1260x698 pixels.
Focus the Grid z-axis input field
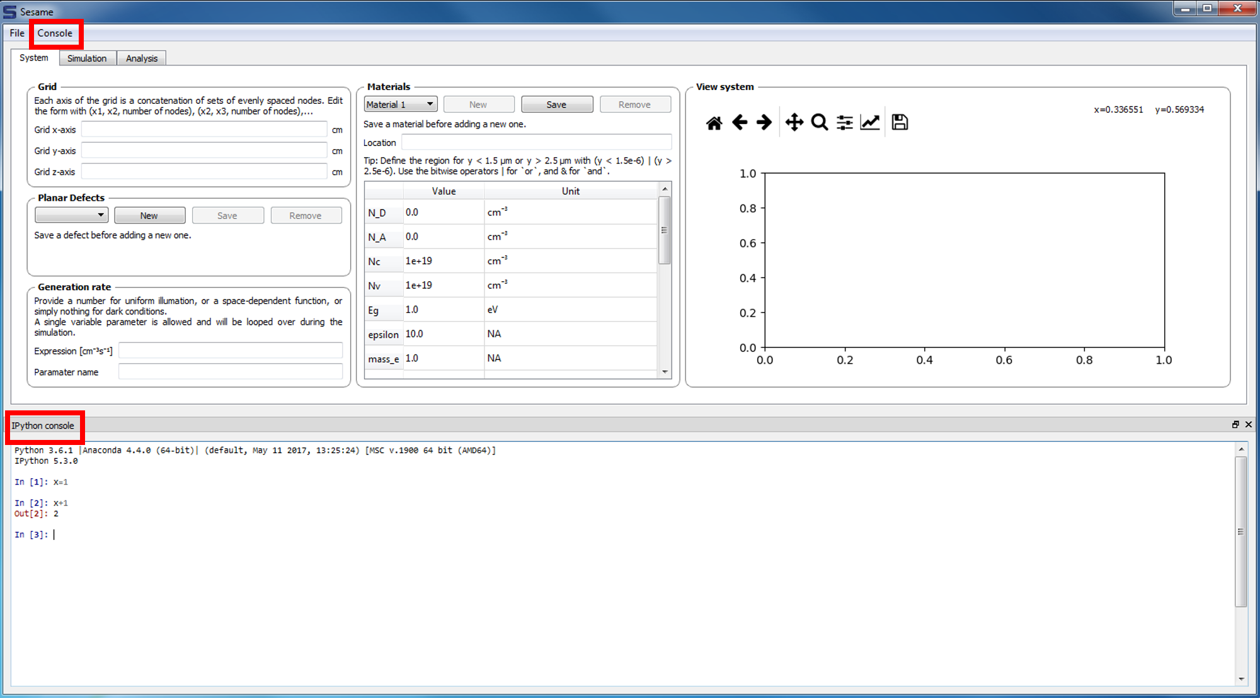204,172
